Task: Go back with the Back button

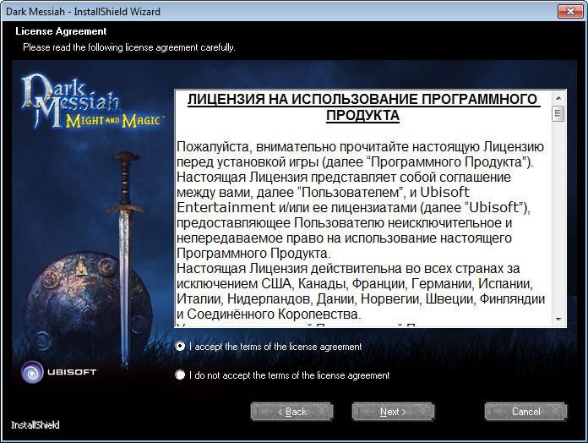Action: pyautogui.click(x=292, y=412)
